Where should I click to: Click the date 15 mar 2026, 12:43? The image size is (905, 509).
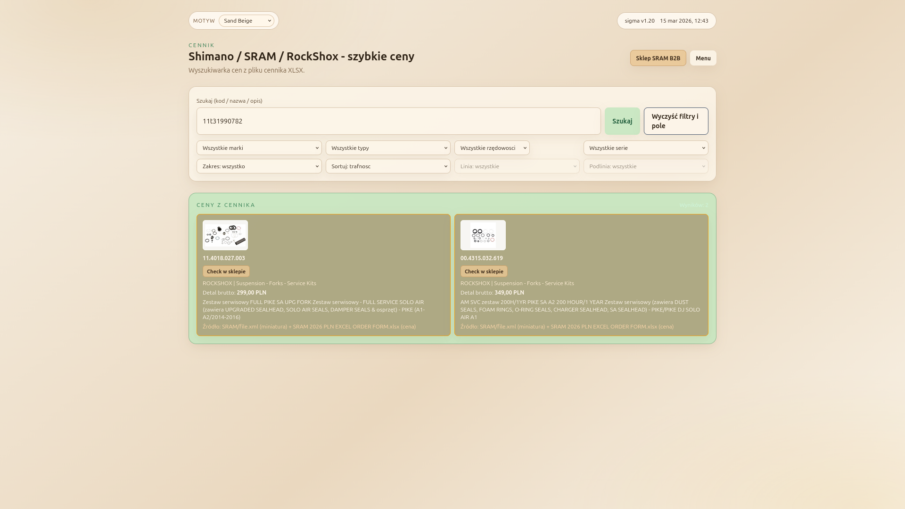pyautogui.click(x=684, y=21)
